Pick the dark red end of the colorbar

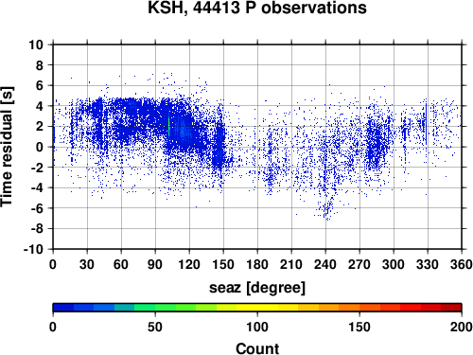(x=451, y=308)
